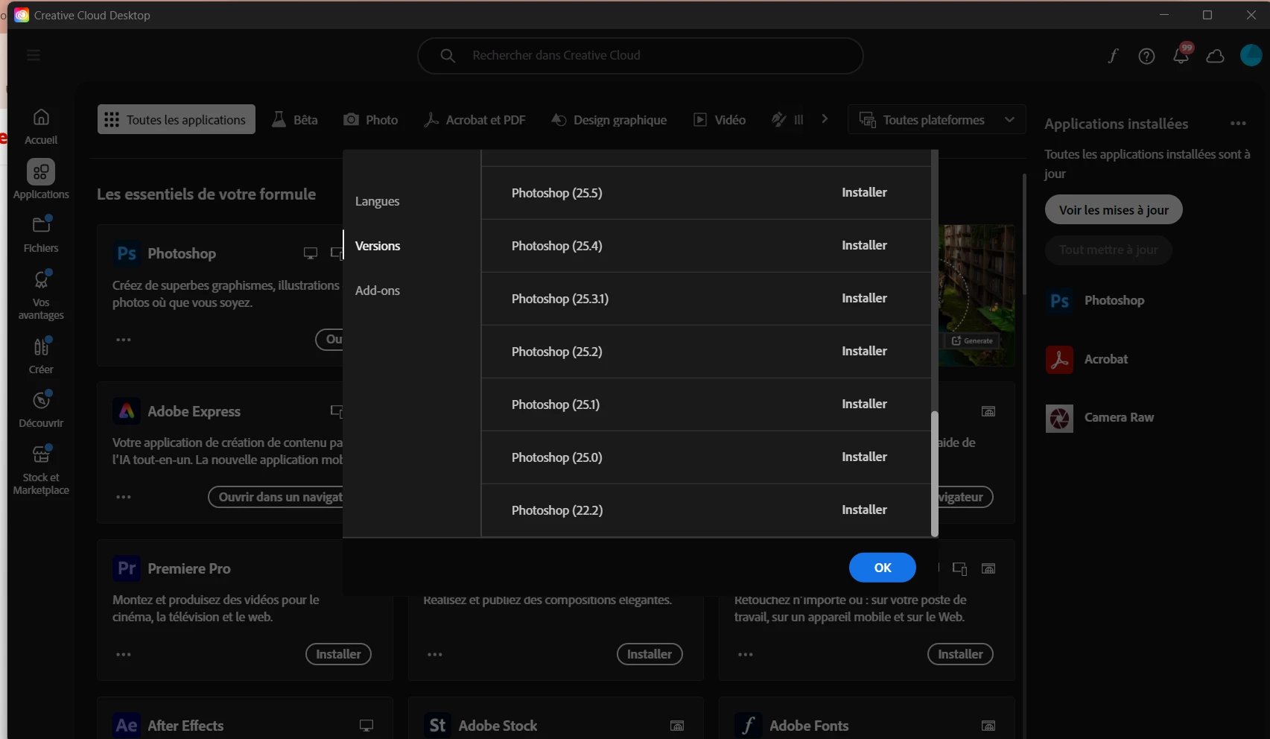This screenshot has height=739, width=1270.
Task: Switch to Bêta tab
Action: (x=295, y=119)
